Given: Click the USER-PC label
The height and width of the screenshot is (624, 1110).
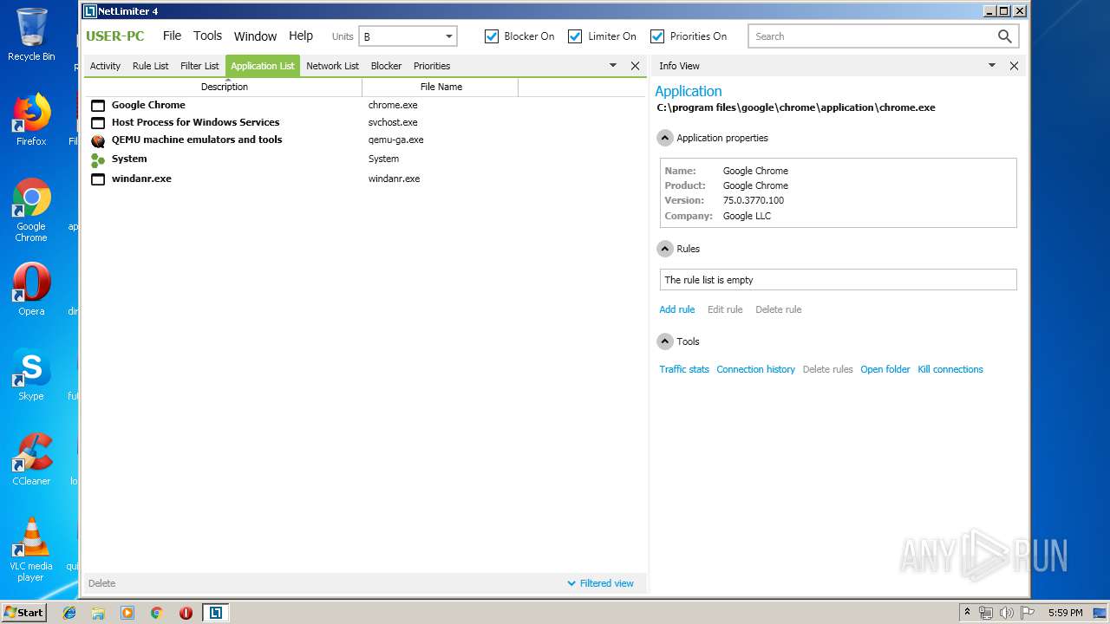Looking at the screenshot, I should pyautogui.click(x=115, y=36).
